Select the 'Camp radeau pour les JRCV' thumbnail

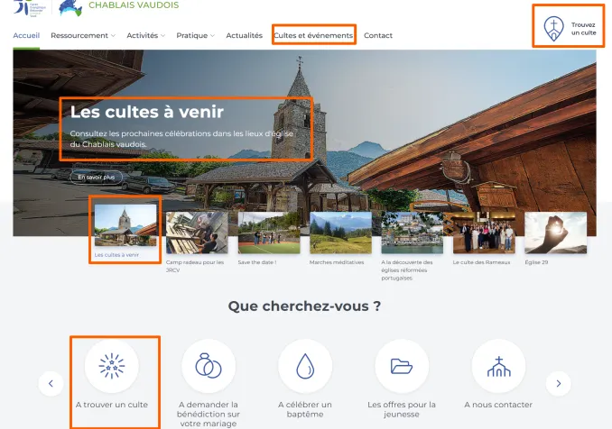click(x=196, y=233)
